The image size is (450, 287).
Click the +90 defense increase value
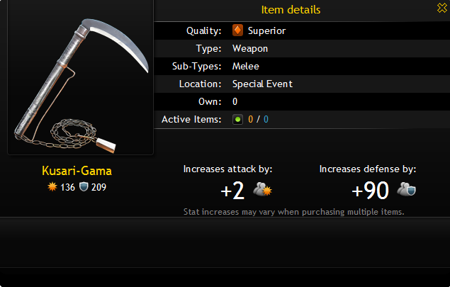pyautogui.click(x=370, y=191)
